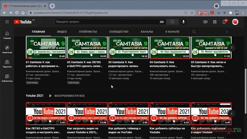The height and width of the screenshot is (139, 247).
Task: Search within channel using magnifier icon
Action: [x=194, y=32]
